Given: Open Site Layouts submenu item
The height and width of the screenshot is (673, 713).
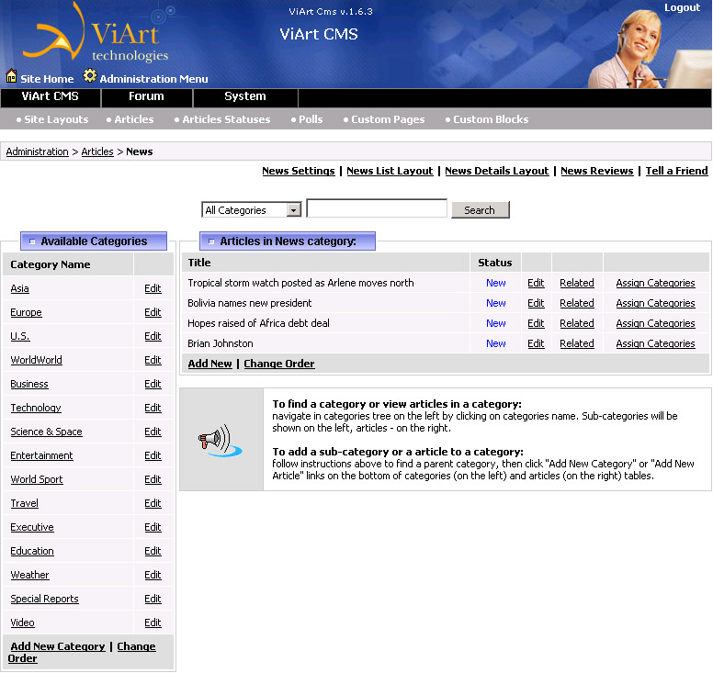Looking at the screenshot, I should click(56, 119).
